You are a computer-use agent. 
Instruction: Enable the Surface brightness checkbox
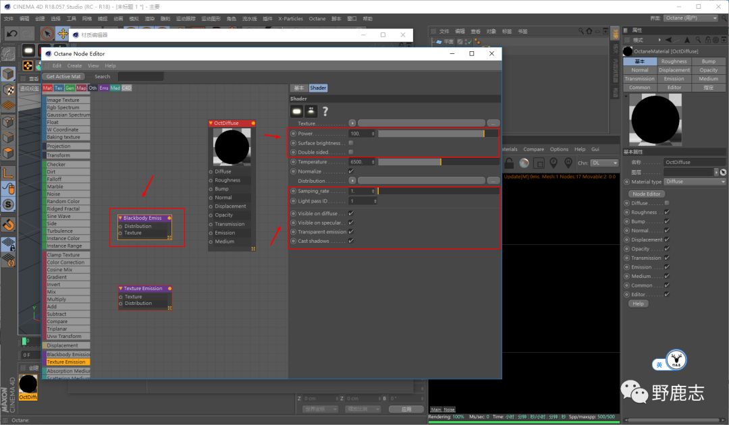point(351,143)
